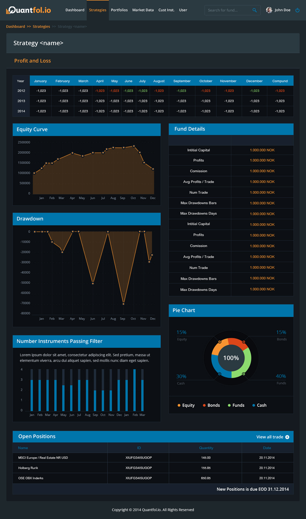The height and width of the screenshot is (519, 306).
Task: Select the 2013 year row label
Action: click(x=21, y=101)
